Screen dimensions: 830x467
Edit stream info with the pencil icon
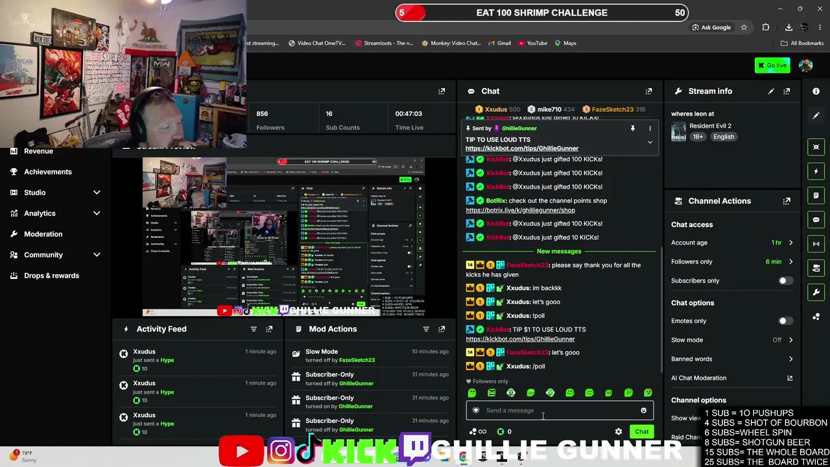pos(771,91)
